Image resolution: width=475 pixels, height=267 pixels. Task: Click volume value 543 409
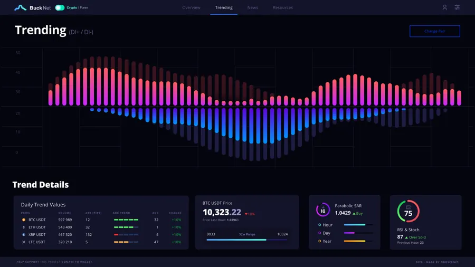(65, 227)
